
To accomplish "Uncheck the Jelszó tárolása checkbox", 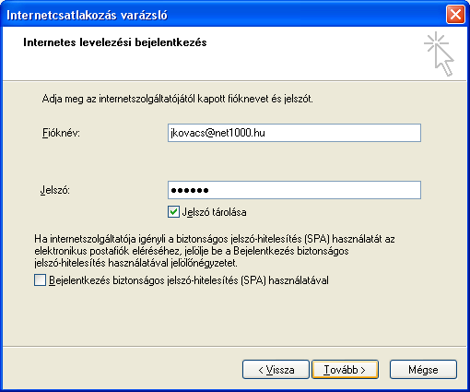I will 173,212.
